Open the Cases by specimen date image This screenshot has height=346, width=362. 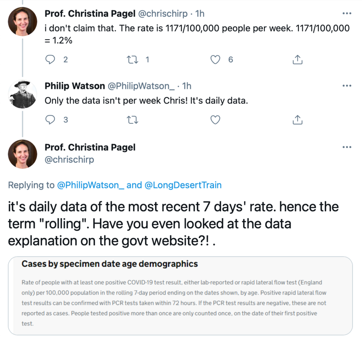[x=180, y=296]
